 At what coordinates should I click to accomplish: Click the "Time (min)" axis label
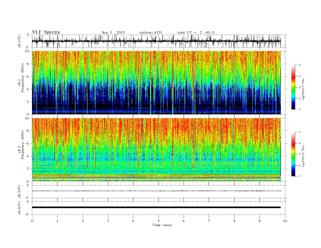coord(162,225)
